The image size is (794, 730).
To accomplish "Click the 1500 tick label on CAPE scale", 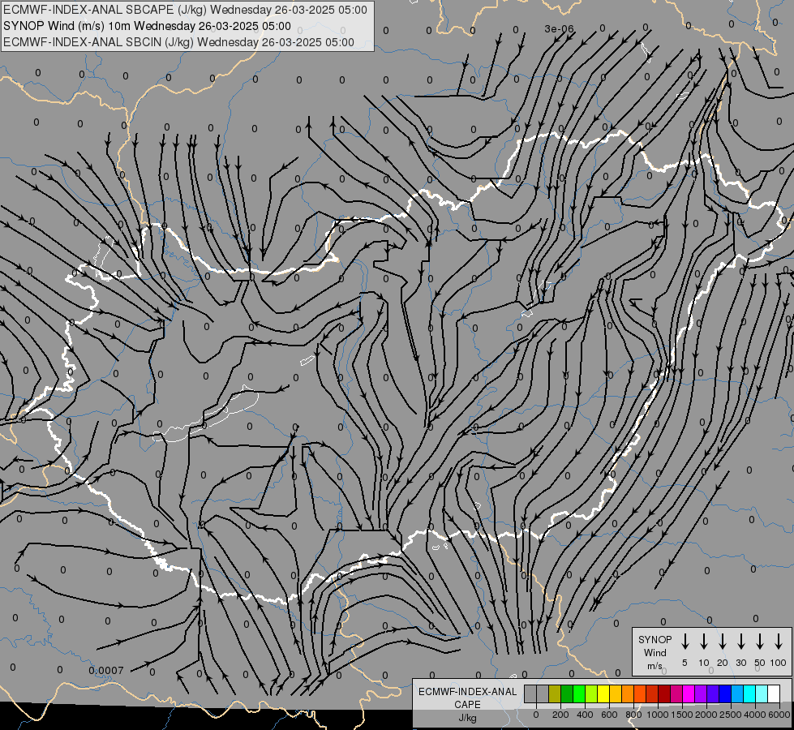I will coord(682,715).
